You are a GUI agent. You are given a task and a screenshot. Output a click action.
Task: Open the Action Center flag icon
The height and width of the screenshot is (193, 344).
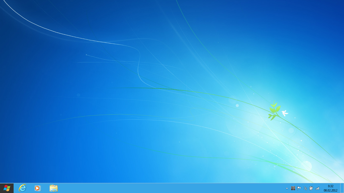[299, 188]
